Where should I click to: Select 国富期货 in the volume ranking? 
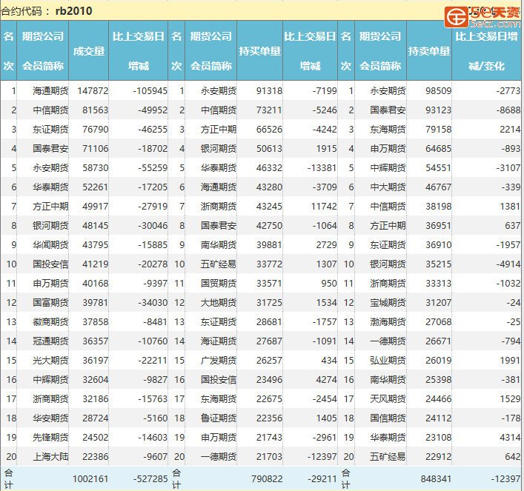50,303
